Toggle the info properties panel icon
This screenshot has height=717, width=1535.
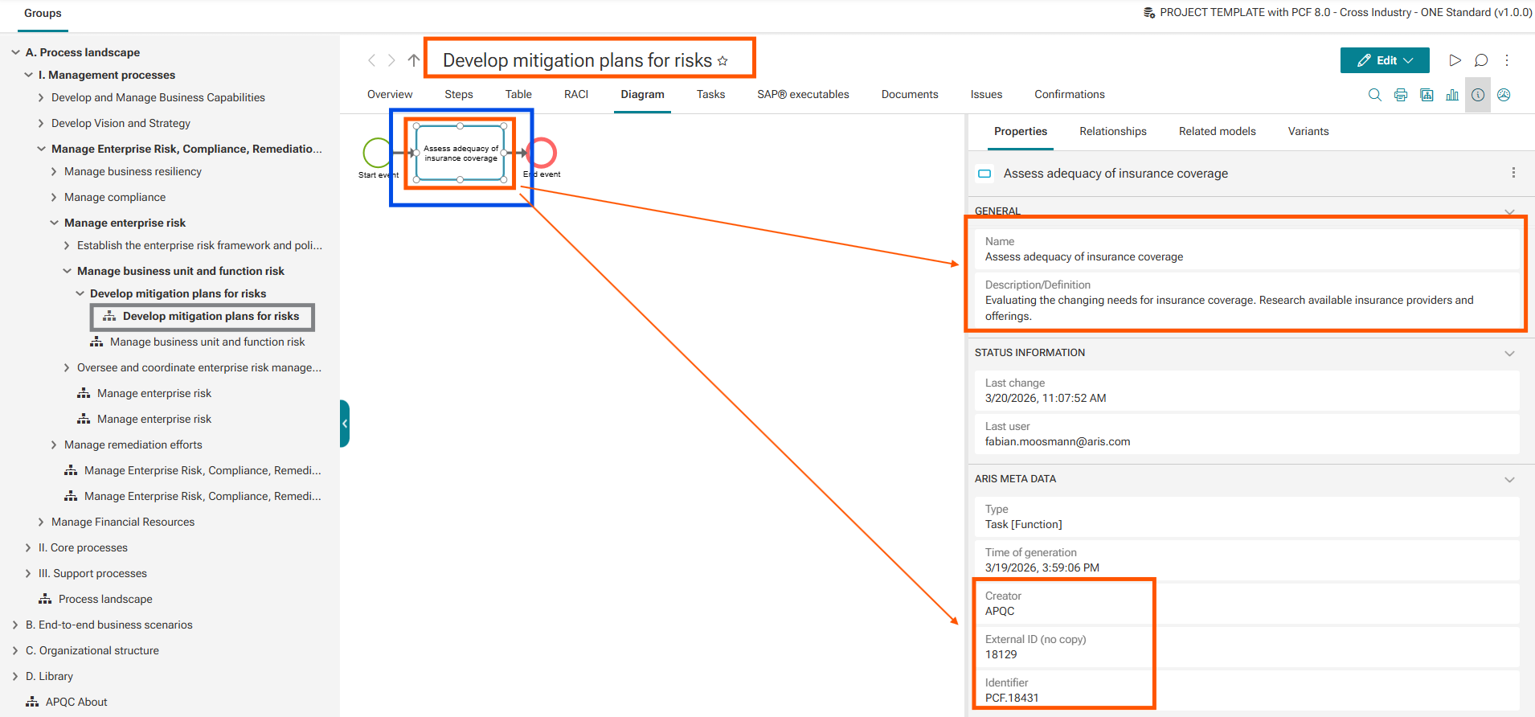[1478, 95]
